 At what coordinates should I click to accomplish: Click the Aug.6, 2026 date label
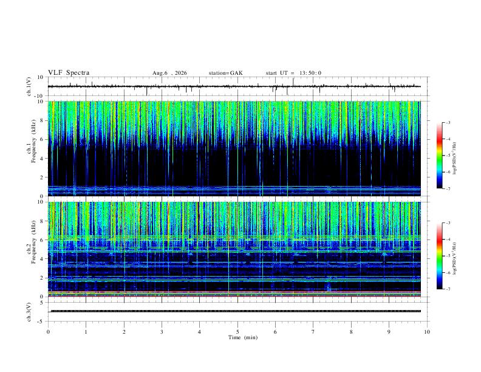169,73
